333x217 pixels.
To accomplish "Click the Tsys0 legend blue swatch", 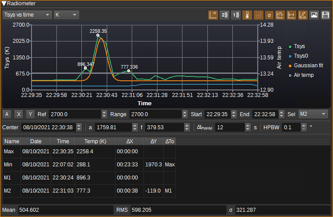I will click(290, 56).
